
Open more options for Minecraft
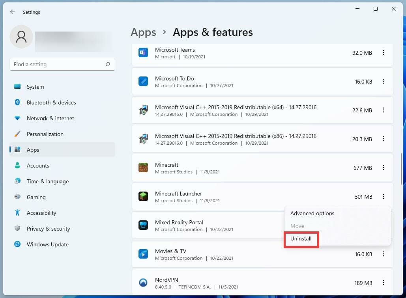(383, 168)
